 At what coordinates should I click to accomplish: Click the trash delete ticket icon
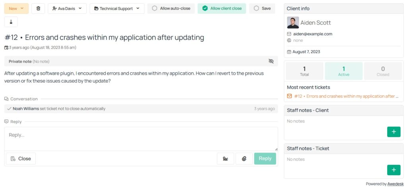click(x=38, y=8)
